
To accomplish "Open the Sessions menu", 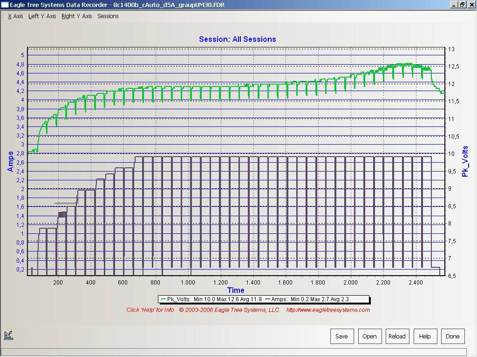I will [x=108, y=16].
